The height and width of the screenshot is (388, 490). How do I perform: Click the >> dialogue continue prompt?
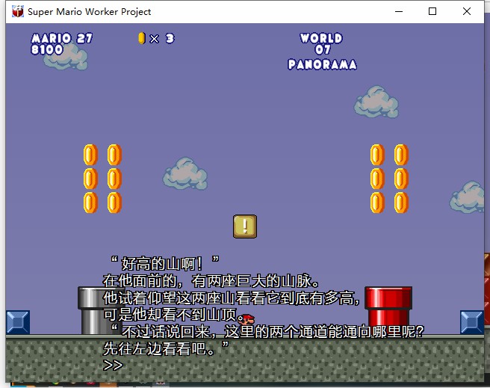tap(113, 365)
